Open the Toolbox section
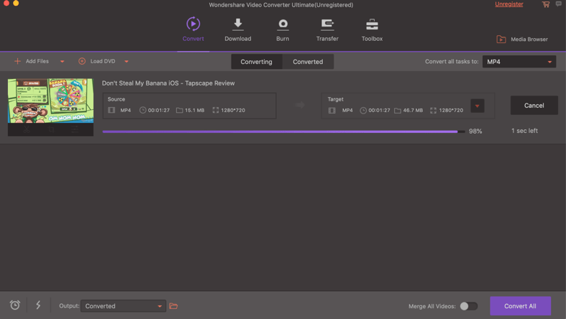The image size is (566, 319). [x=372, y=29]
